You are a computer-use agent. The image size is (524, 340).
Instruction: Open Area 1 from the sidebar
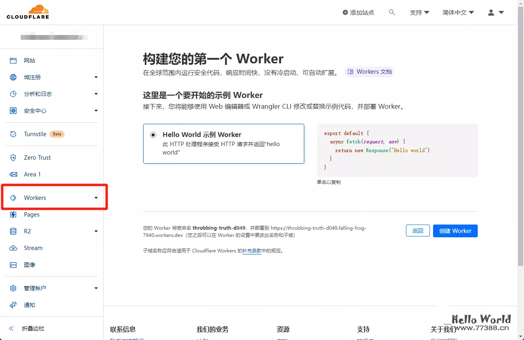[x=32, y=174]
